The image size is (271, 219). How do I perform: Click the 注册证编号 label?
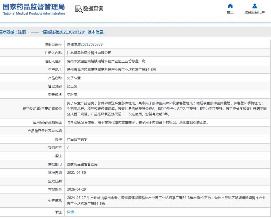pos(53,44)
